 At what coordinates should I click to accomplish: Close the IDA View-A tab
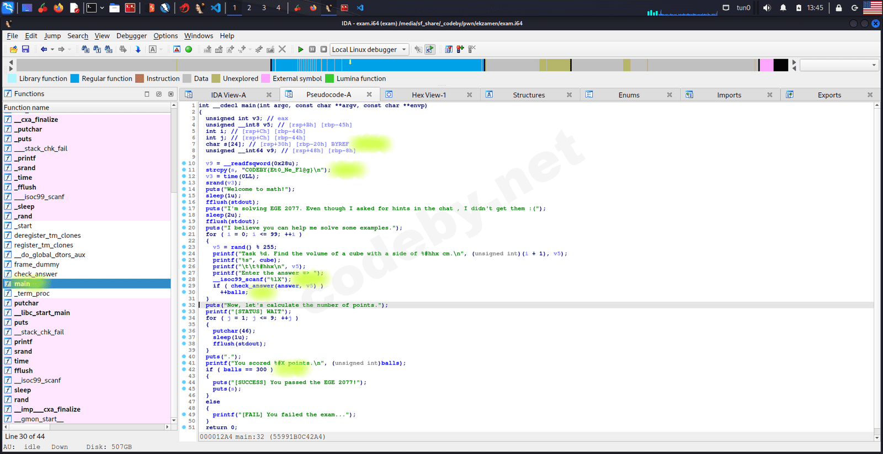click(x=269, y=95)
